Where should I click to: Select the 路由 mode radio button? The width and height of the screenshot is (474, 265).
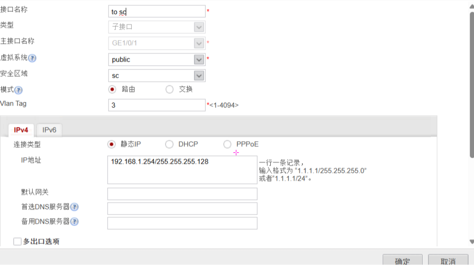point(112,89)
